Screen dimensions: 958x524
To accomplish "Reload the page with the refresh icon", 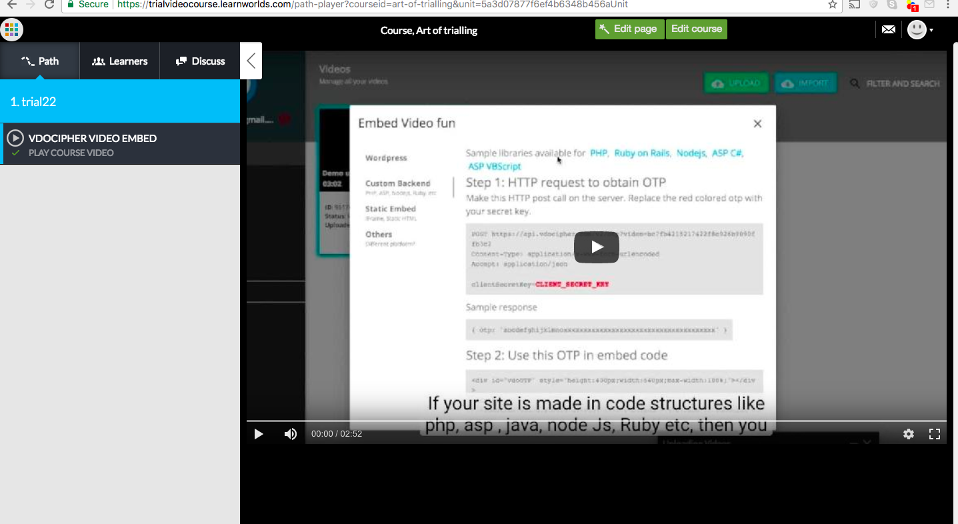I will (x=49, y=4).
